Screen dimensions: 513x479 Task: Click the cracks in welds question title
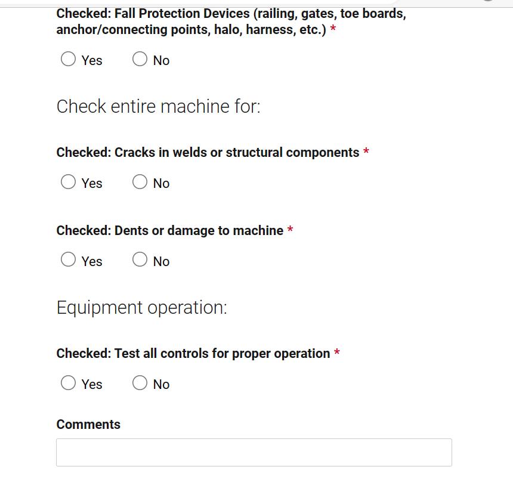208,153
